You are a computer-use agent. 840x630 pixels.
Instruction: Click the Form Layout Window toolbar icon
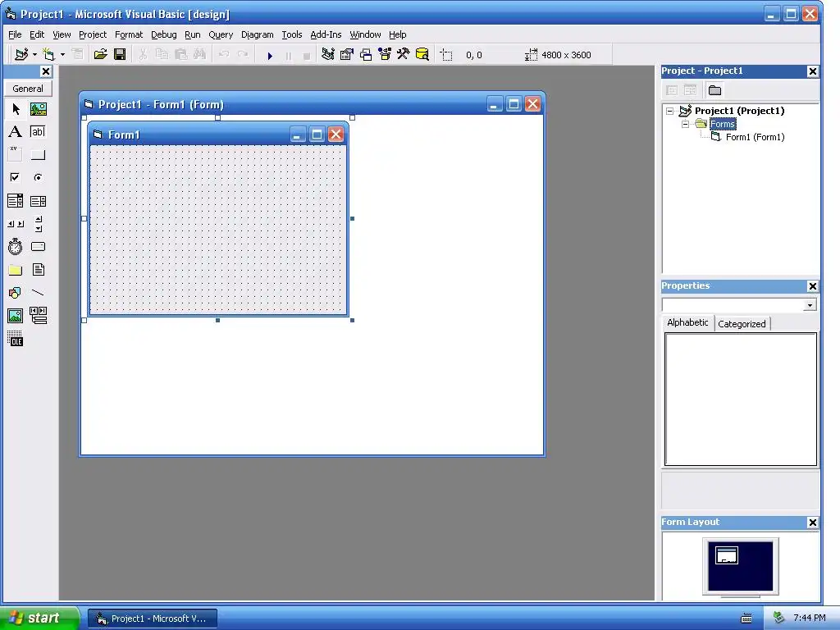[366, 55]
